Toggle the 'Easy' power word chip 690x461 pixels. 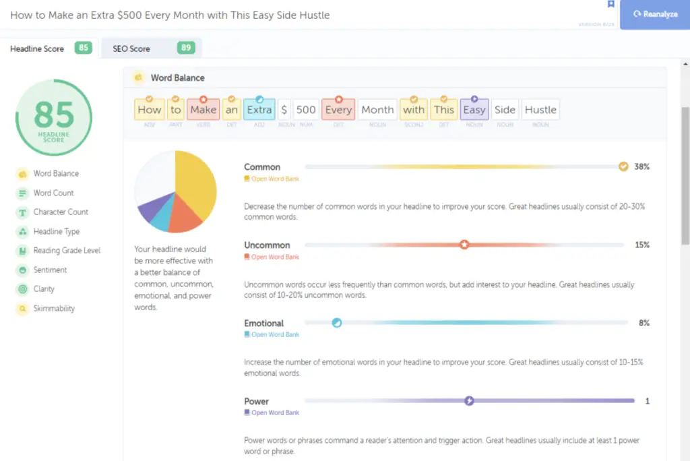pyautogui.click(x=474, y=109)
